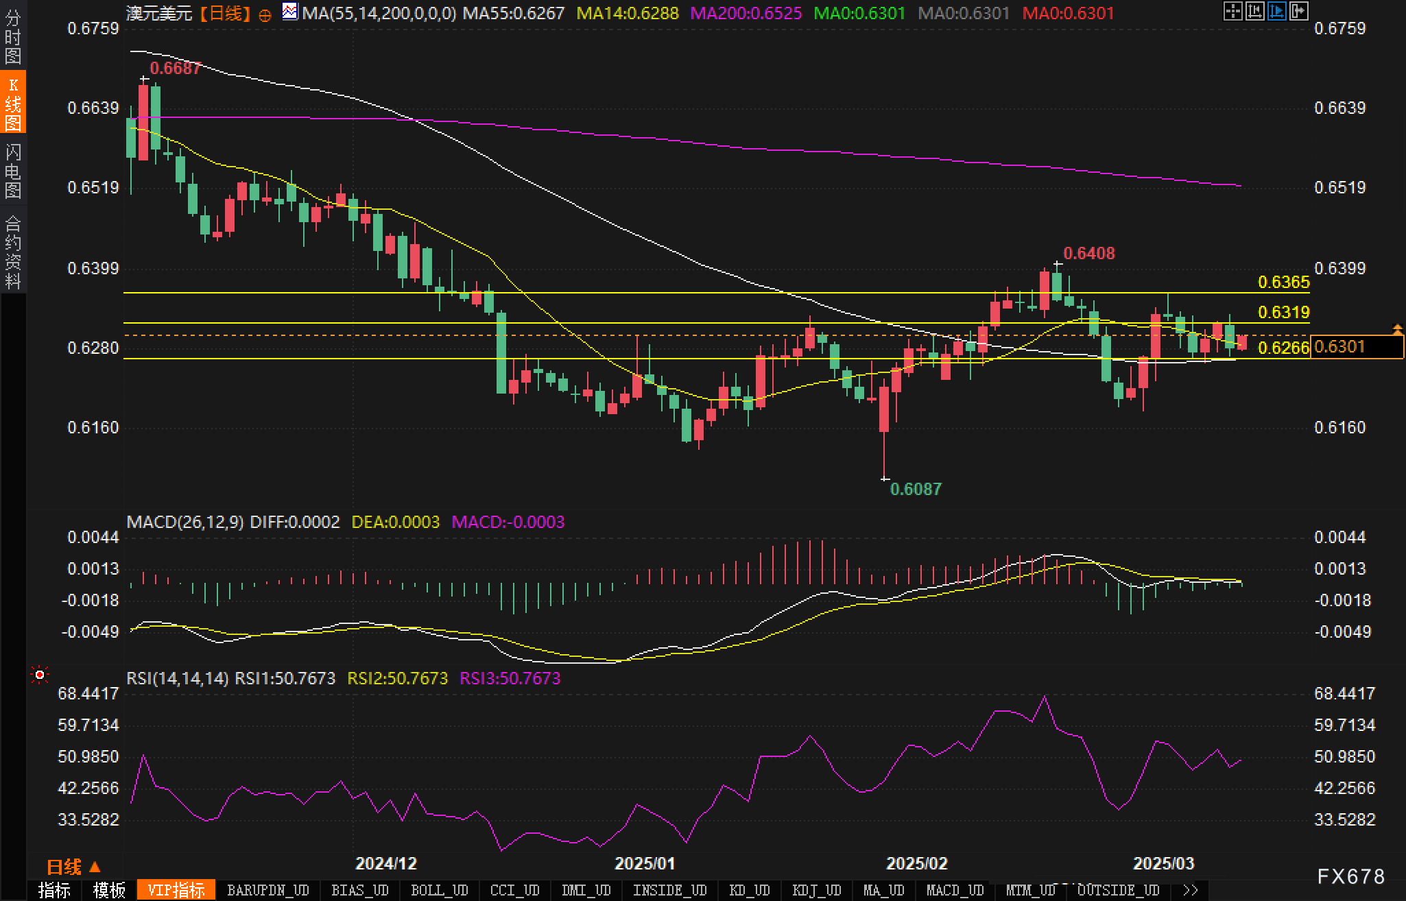Open the 日线 period dropdown
Screen dimensions: 1406x901
[73, 867]
